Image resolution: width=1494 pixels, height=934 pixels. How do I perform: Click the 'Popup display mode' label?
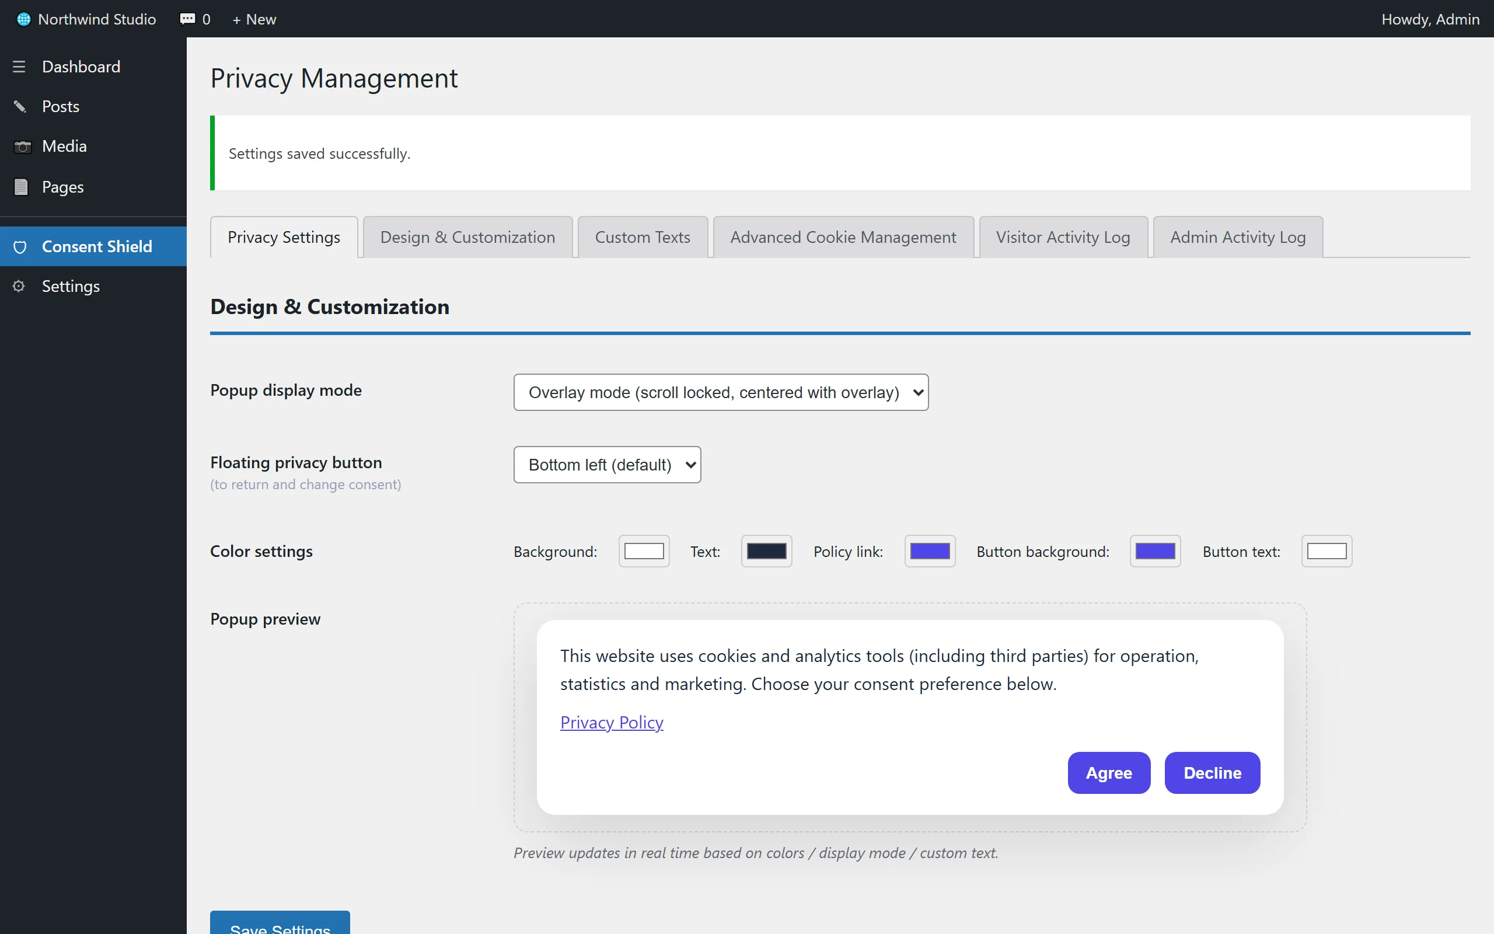pos(286,391)
